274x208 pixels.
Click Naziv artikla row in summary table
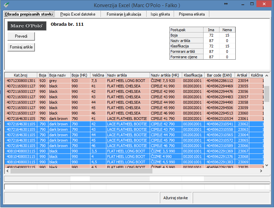coord(187,41)
